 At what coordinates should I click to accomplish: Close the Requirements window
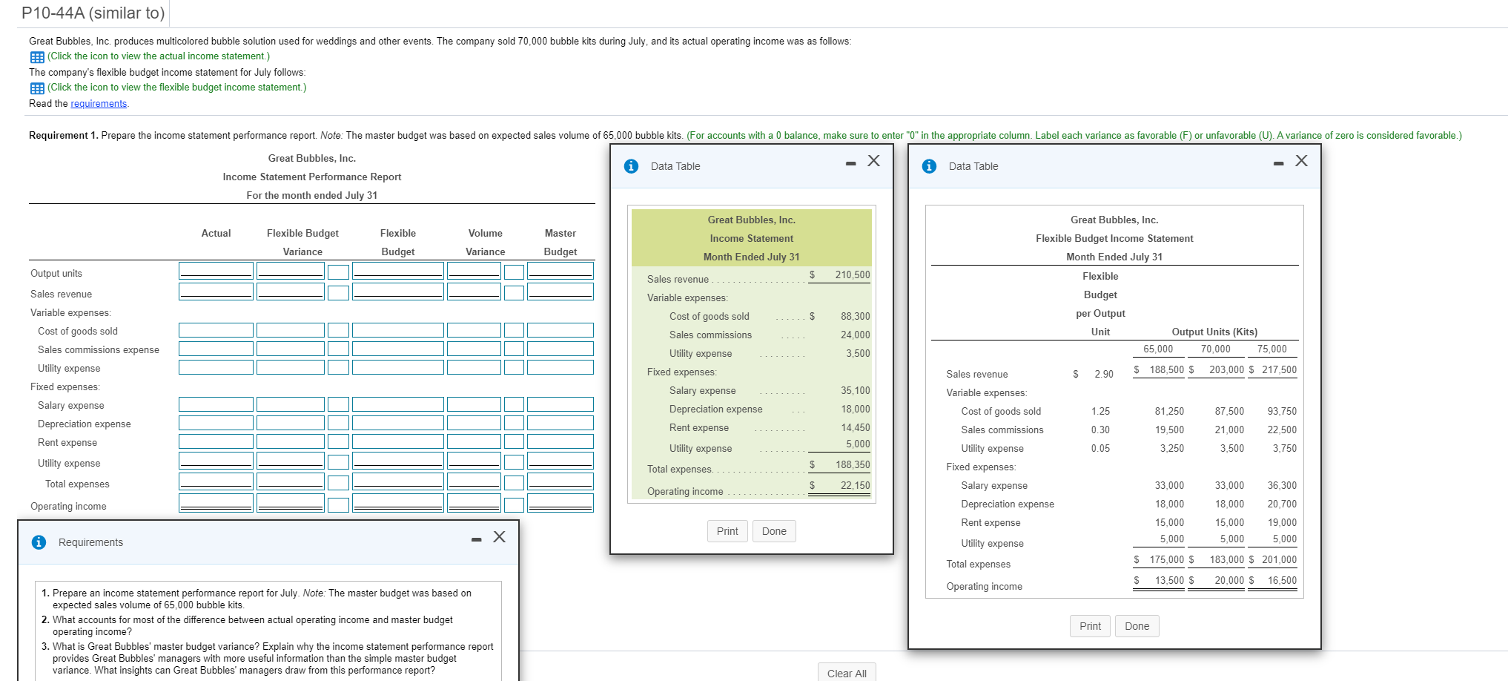(x=500, y=536)
